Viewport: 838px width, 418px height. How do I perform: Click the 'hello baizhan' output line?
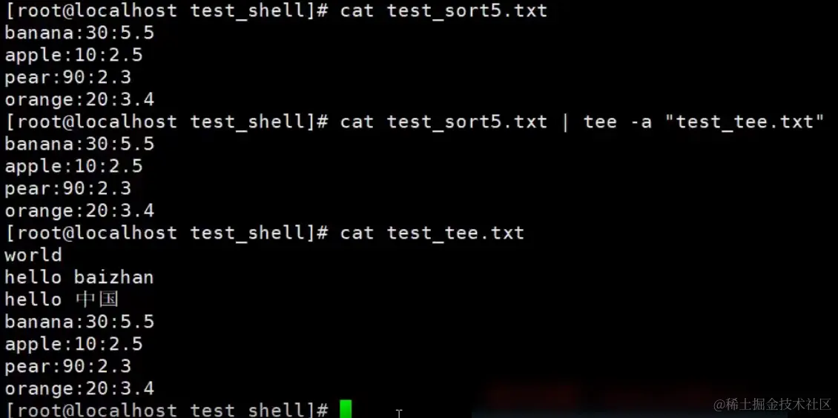coord(79,277)
